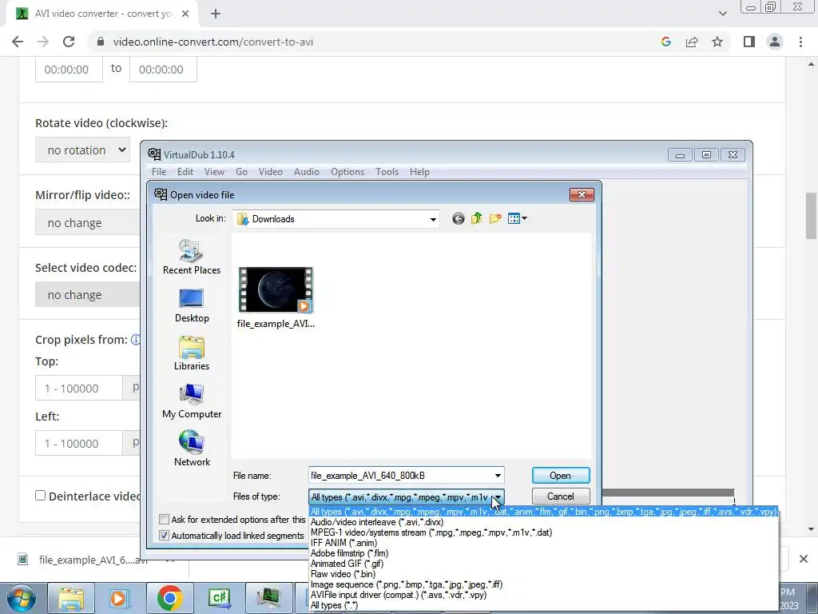Click the browser address bar URL
The height and width of the screenshot is (614, 818).
pos(212,42)
